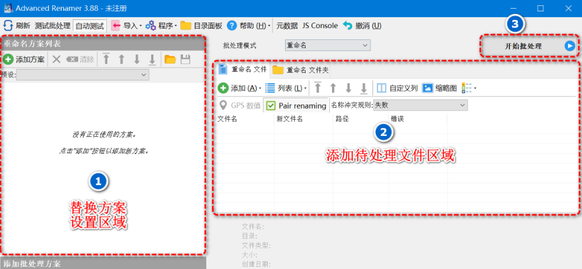
Task: Click the 刷新 refresh icon
Action: point(8,25)
